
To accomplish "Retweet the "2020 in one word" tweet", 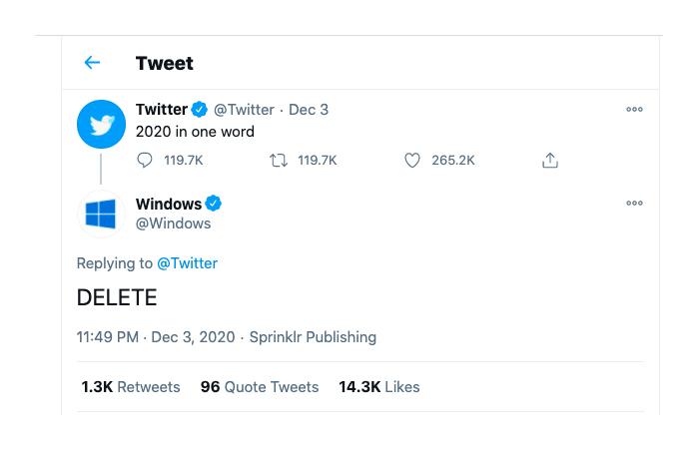I will point(279,160).
